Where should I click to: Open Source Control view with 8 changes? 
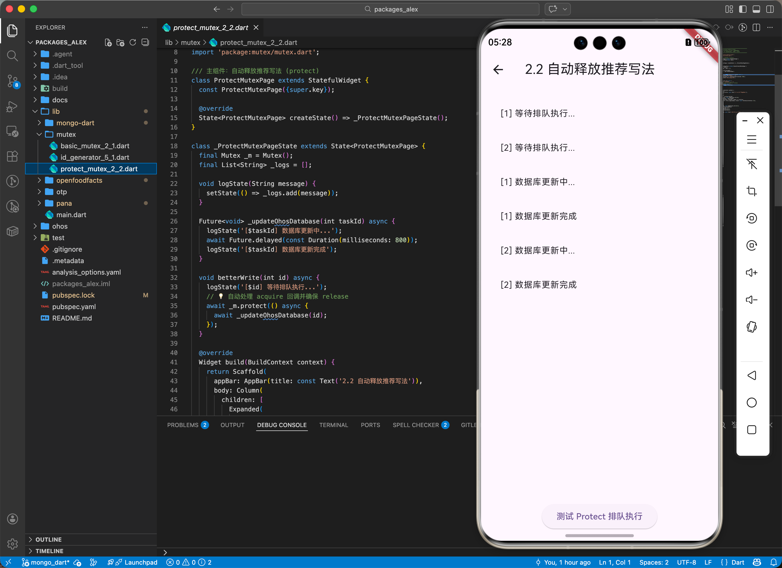(12, 81)
